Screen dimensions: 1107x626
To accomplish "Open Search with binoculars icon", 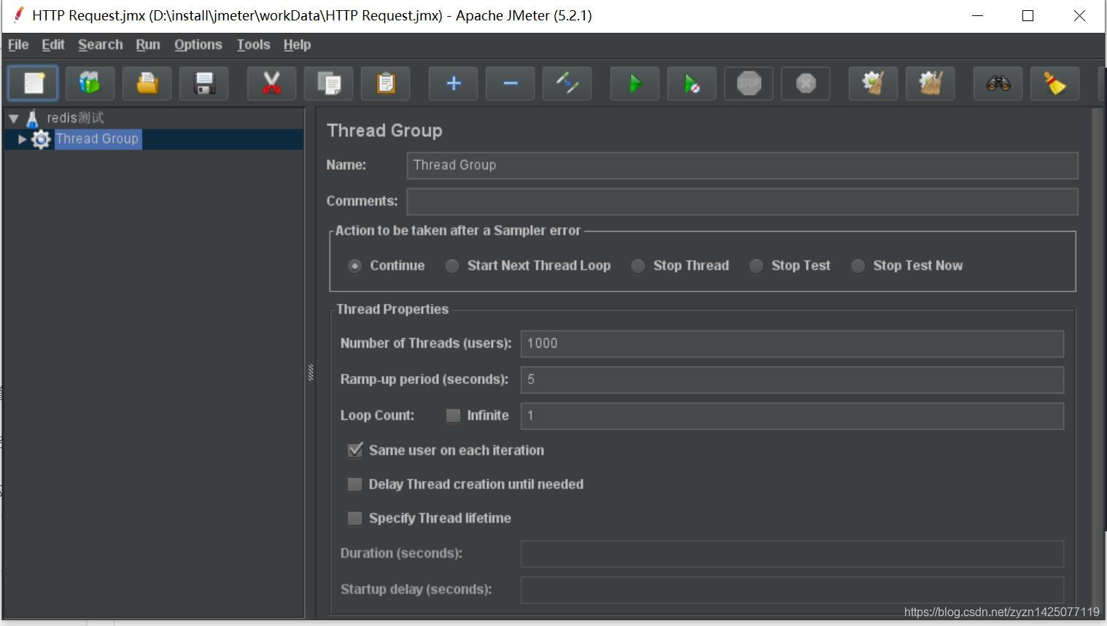I will (x=998, y=83).
